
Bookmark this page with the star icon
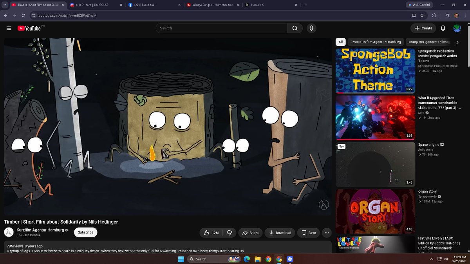(422, 15)
